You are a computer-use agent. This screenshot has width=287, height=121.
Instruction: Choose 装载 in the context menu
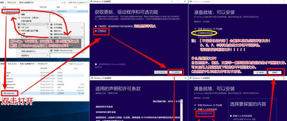tap(23, 14)
